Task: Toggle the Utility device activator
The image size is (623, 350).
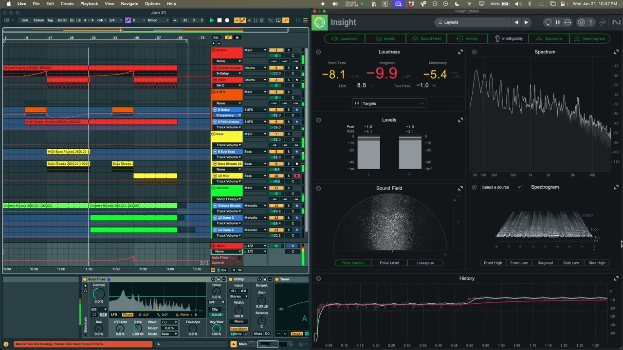Action: point(231,280)
